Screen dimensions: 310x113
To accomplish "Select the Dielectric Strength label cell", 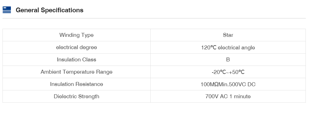I will coord(76,97).
